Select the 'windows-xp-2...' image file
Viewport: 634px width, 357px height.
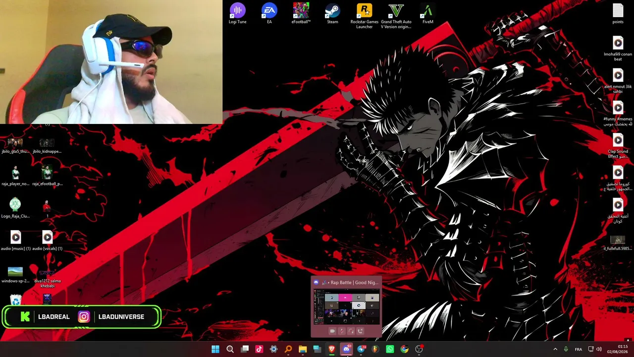pos(15,275)
